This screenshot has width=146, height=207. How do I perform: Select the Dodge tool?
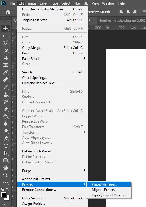click(6, 131)
